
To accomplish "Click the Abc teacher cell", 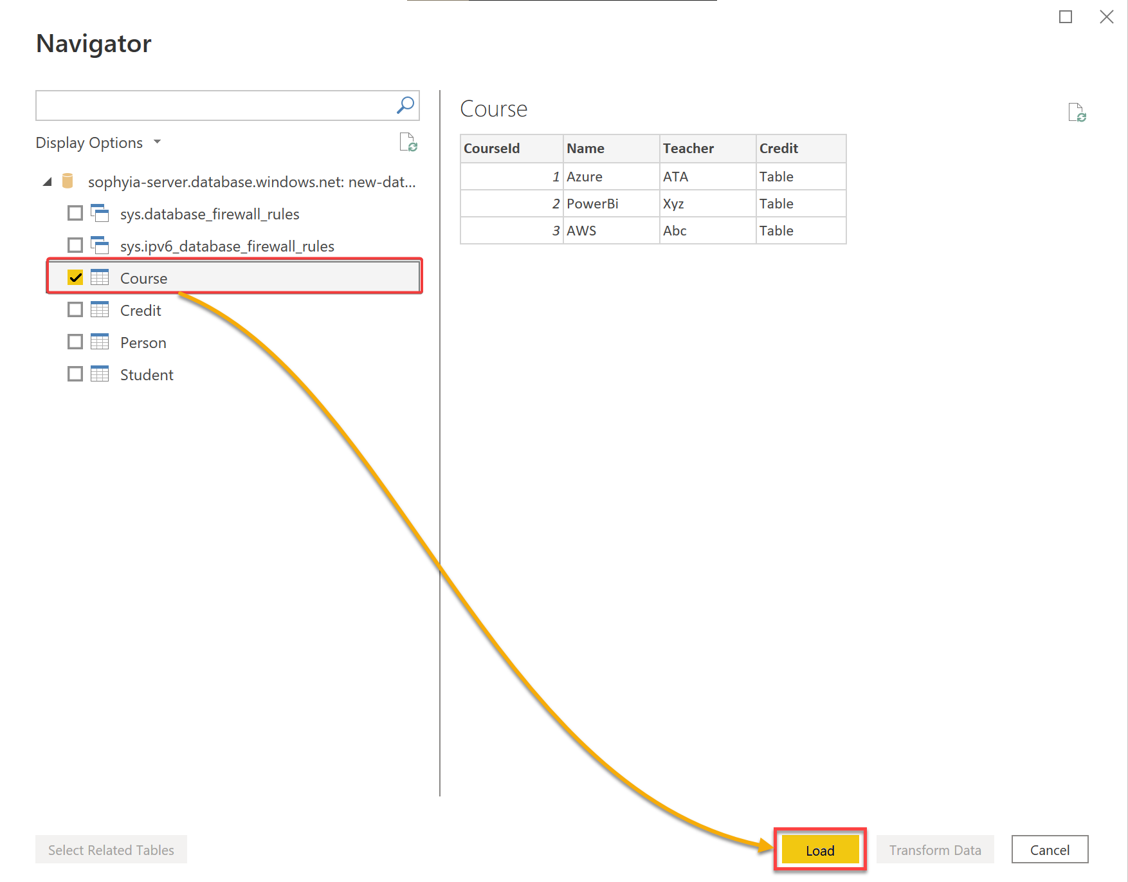I will pos(708,230).
